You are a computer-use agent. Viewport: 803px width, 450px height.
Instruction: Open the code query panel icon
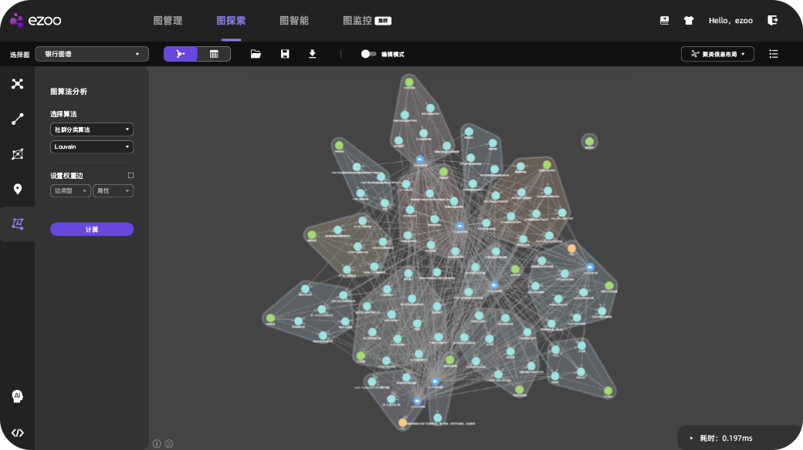[x=17, y=433]
